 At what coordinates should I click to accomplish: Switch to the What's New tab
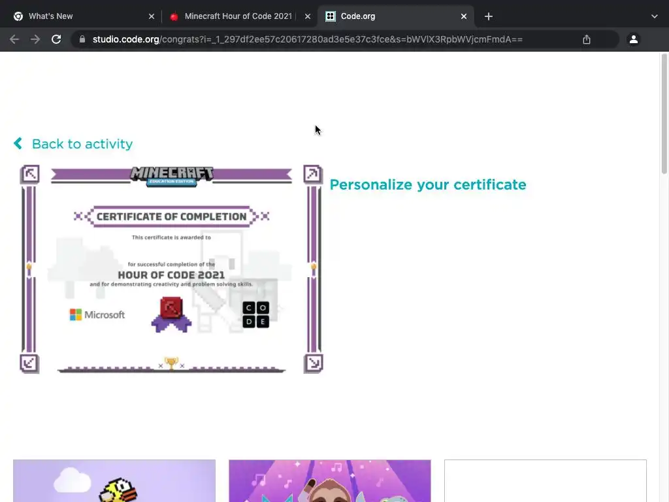tap(82, 16)
